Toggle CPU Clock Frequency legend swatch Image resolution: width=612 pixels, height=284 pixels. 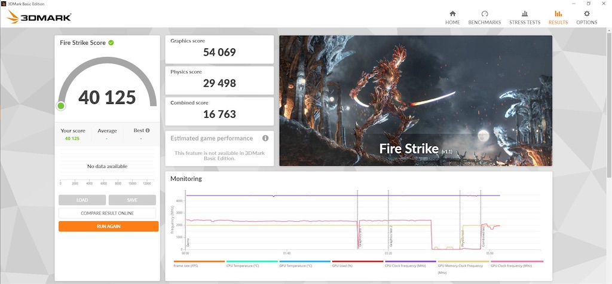click(411, 261)
